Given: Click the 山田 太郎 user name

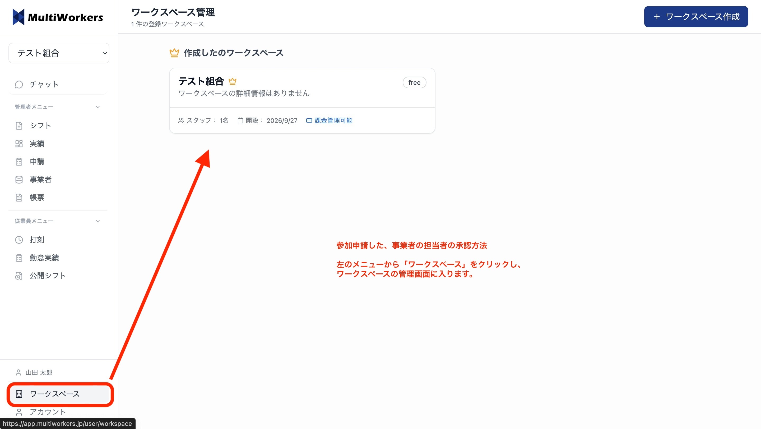Looking at the screenshot, I should (x=39, y=373).
